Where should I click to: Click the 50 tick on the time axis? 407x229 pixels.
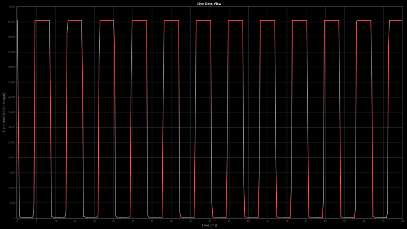click(x=210, y=220)
